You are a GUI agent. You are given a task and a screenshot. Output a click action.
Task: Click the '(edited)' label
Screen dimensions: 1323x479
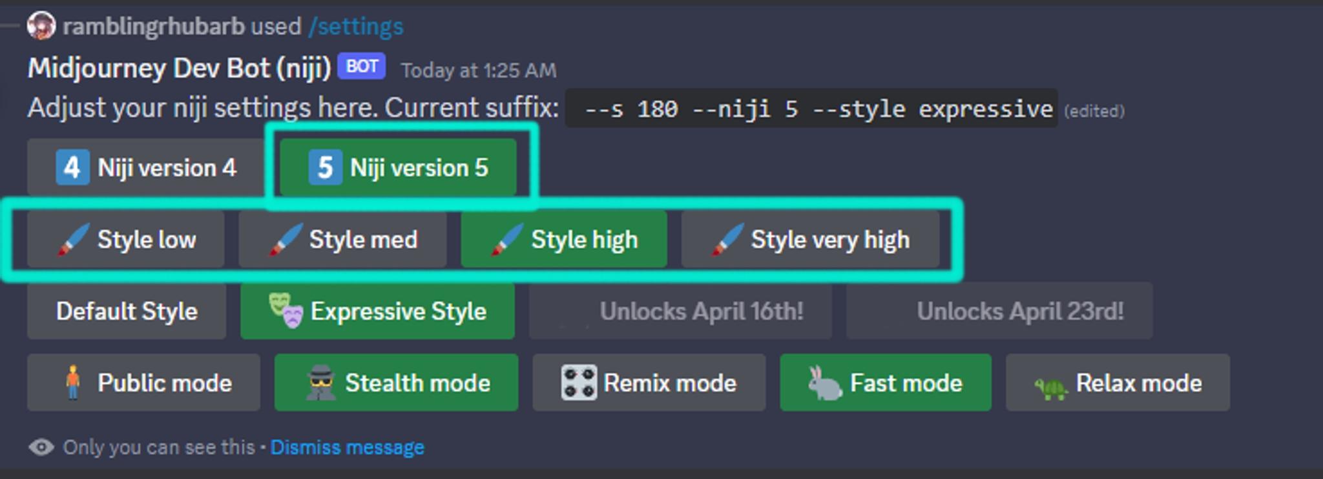tap(1094, 111)
